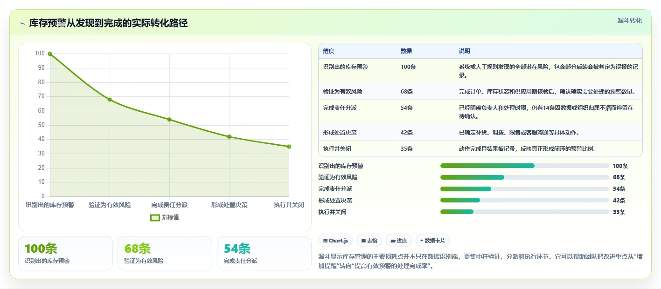Click the chart point for 执行并关闭
The height and width of the screenshot is (289, 661).
tap(289, 147)
